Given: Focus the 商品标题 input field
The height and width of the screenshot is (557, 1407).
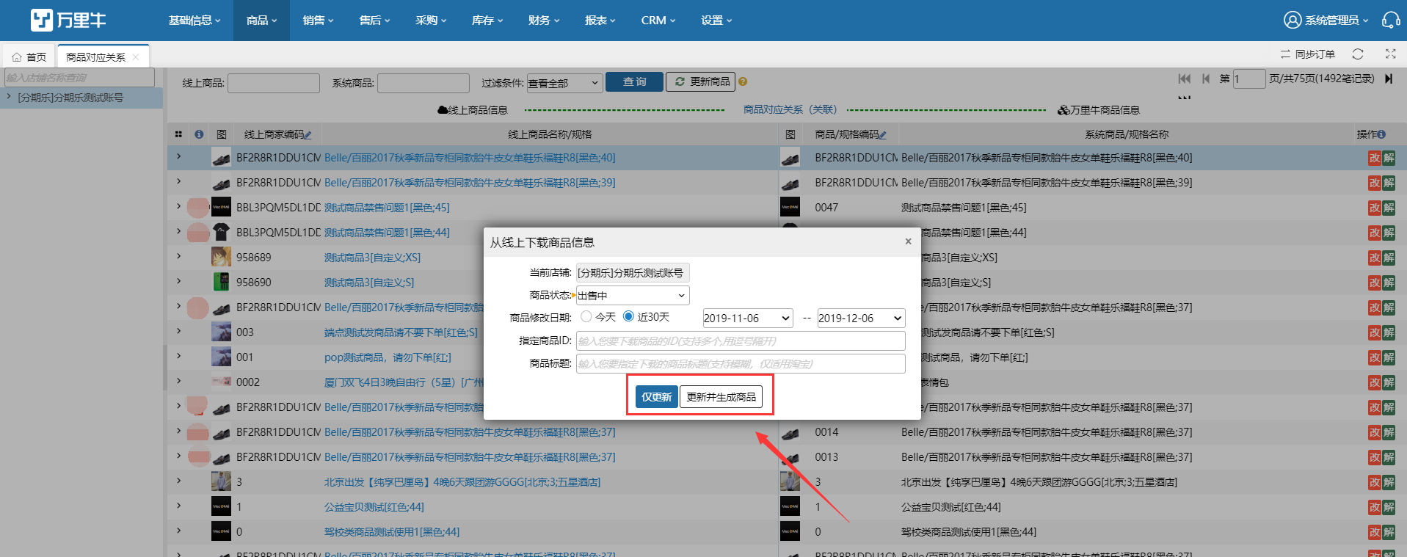Looking at the screenshot, I should pos(741,364).
